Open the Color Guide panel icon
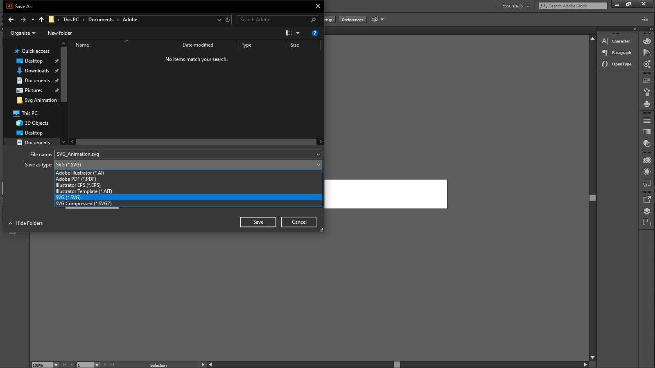 pos(647,53)
